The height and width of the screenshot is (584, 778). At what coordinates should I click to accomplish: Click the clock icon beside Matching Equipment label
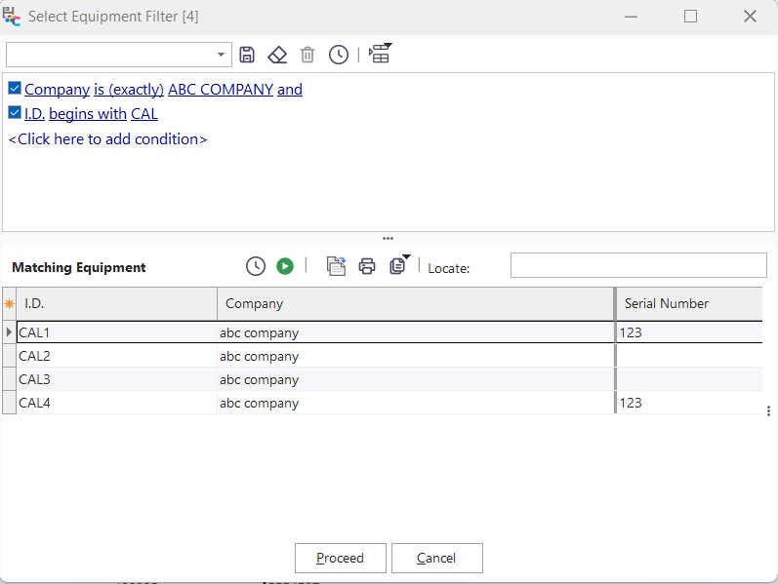click(x=255, y=266)
